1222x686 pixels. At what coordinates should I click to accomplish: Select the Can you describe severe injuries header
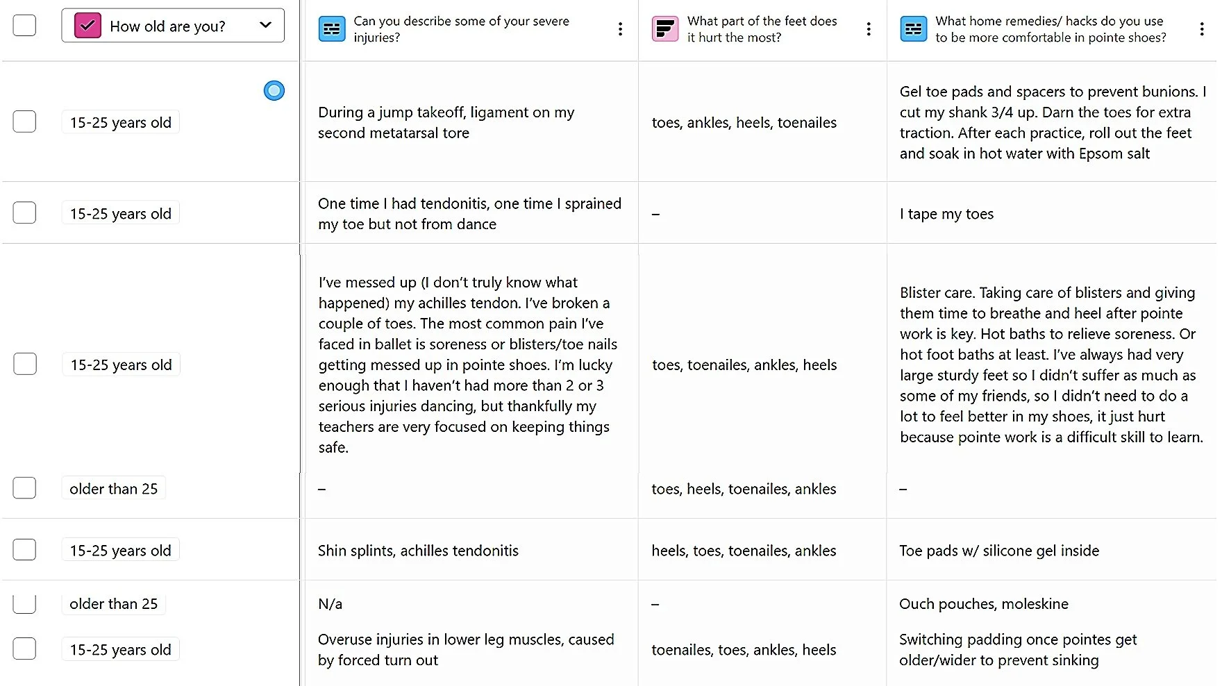coord(471,29)
